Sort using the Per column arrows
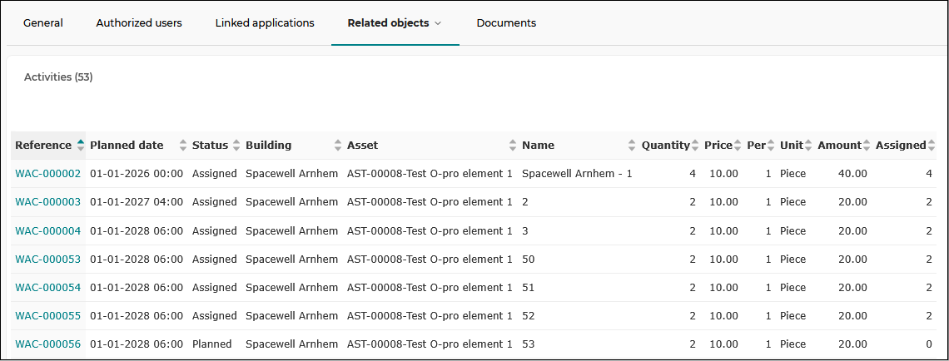The image size is (949, 361). click(x=770, y=145)
